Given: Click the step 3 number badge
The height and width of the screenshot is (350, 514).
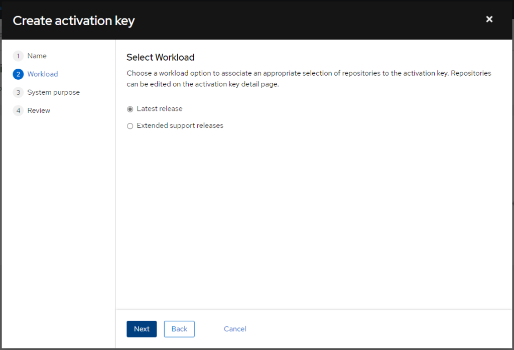Looking at the screenshot, I should click(18, 92).
